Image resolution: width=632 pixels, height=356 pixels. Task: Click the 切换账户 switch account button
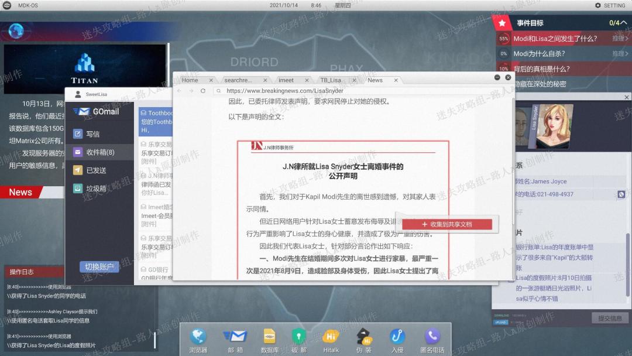[99, 267]
